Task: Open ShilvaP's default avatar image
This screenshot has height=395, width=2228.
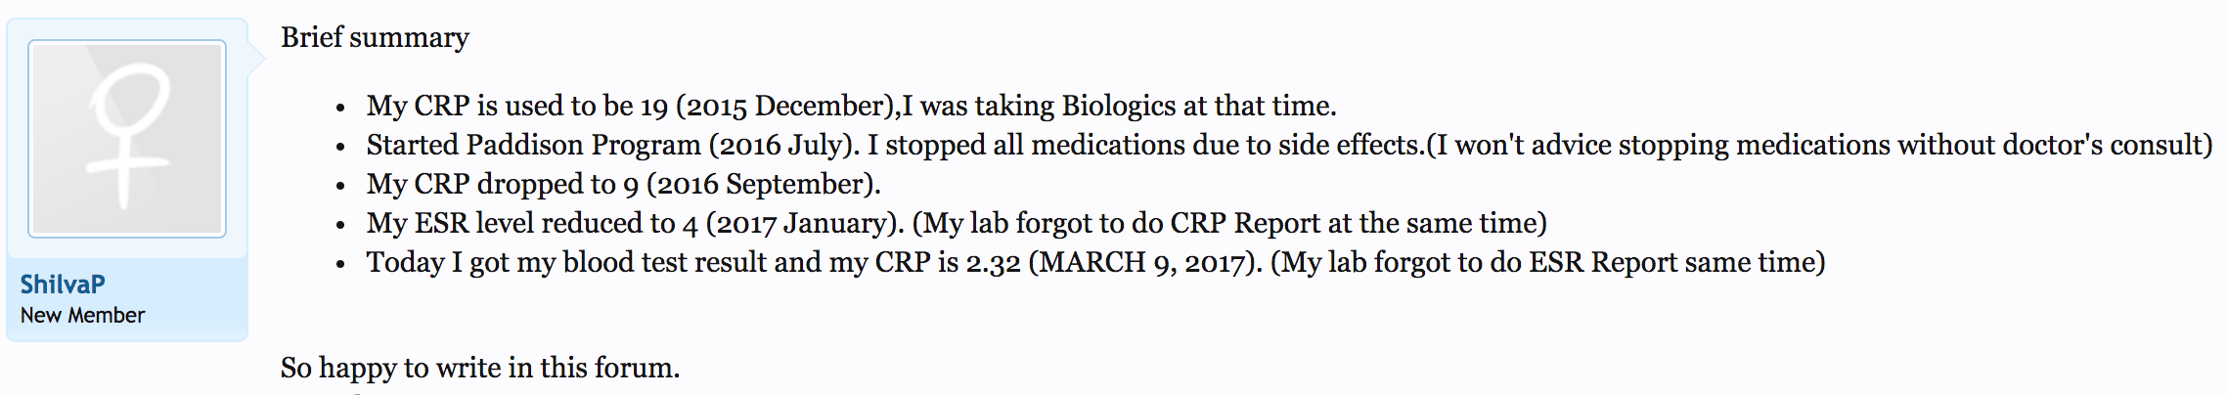Action: pos(127,139)
